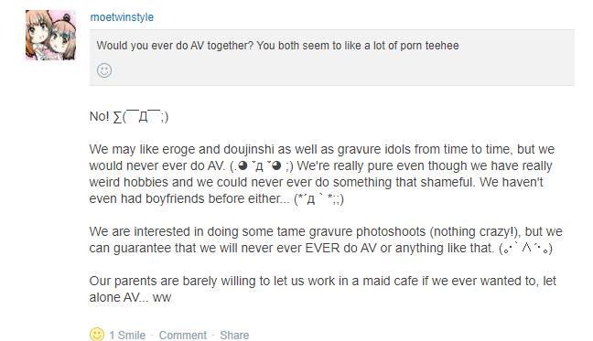Image resolution: width=593 pixels, height=341 pixels.
Task: Open the moetwinstyle profile link
Action: 122,17
